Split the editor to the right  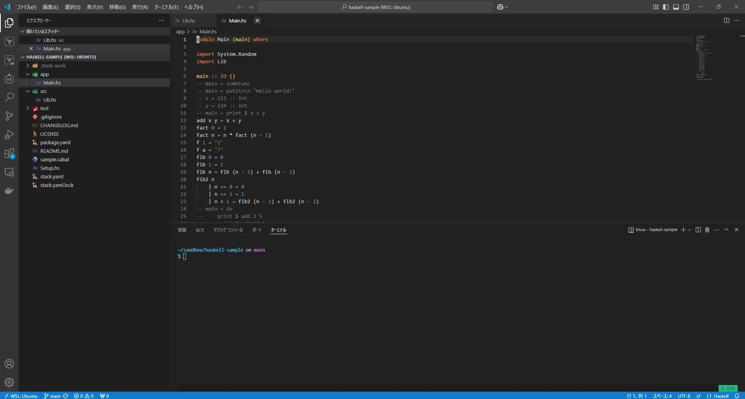[726, 21]
